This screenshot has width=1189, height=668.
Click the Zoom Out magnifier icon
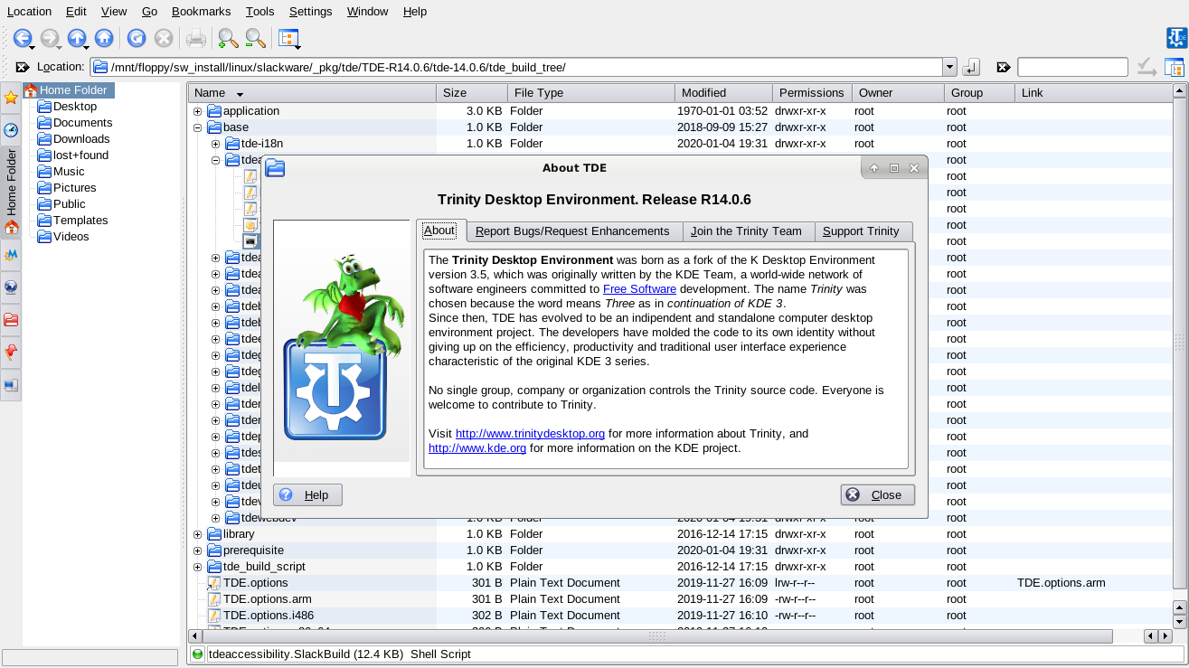[256, 38]
